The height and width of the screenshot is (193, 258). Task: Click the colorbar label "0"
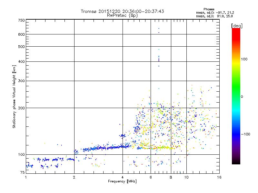[242, 97]
